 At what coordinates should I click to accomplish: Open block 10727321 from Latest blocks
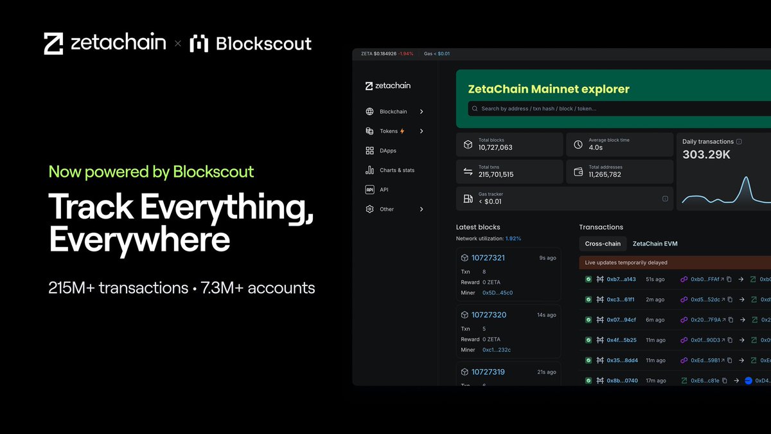[x=489, y=257]
